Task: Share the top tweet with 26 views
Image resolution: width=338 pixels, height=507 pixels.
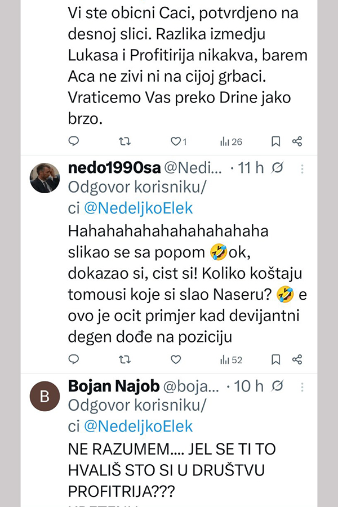Action: point(298,141)
